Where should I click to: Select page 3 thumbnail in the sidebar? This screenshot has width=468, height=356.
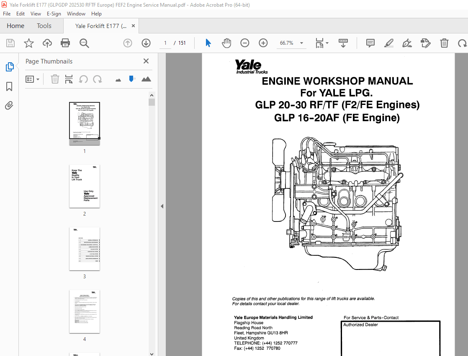pyautogui.click(x=85, y=249)
